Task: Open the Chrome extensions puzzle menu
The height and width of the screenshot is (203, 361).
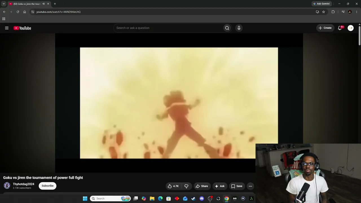Action: pyautogui.click(x=333, y=12)
